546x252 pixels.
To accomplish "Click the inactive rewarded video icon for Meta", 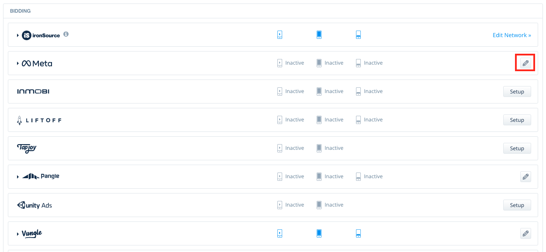I will 280,62.
